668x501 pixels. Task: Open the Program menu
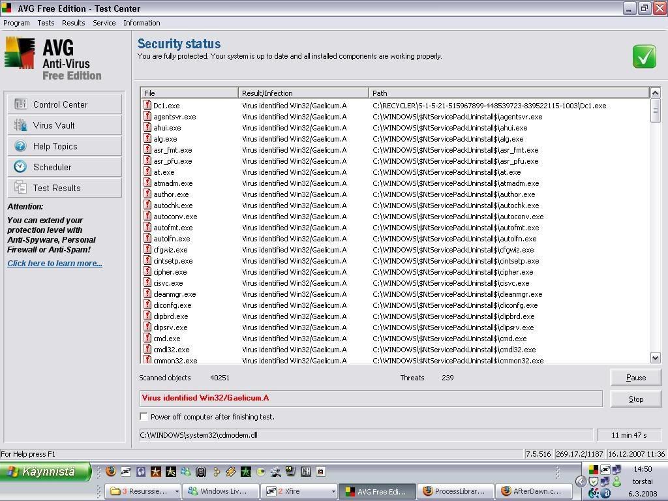tap(16, 23)
